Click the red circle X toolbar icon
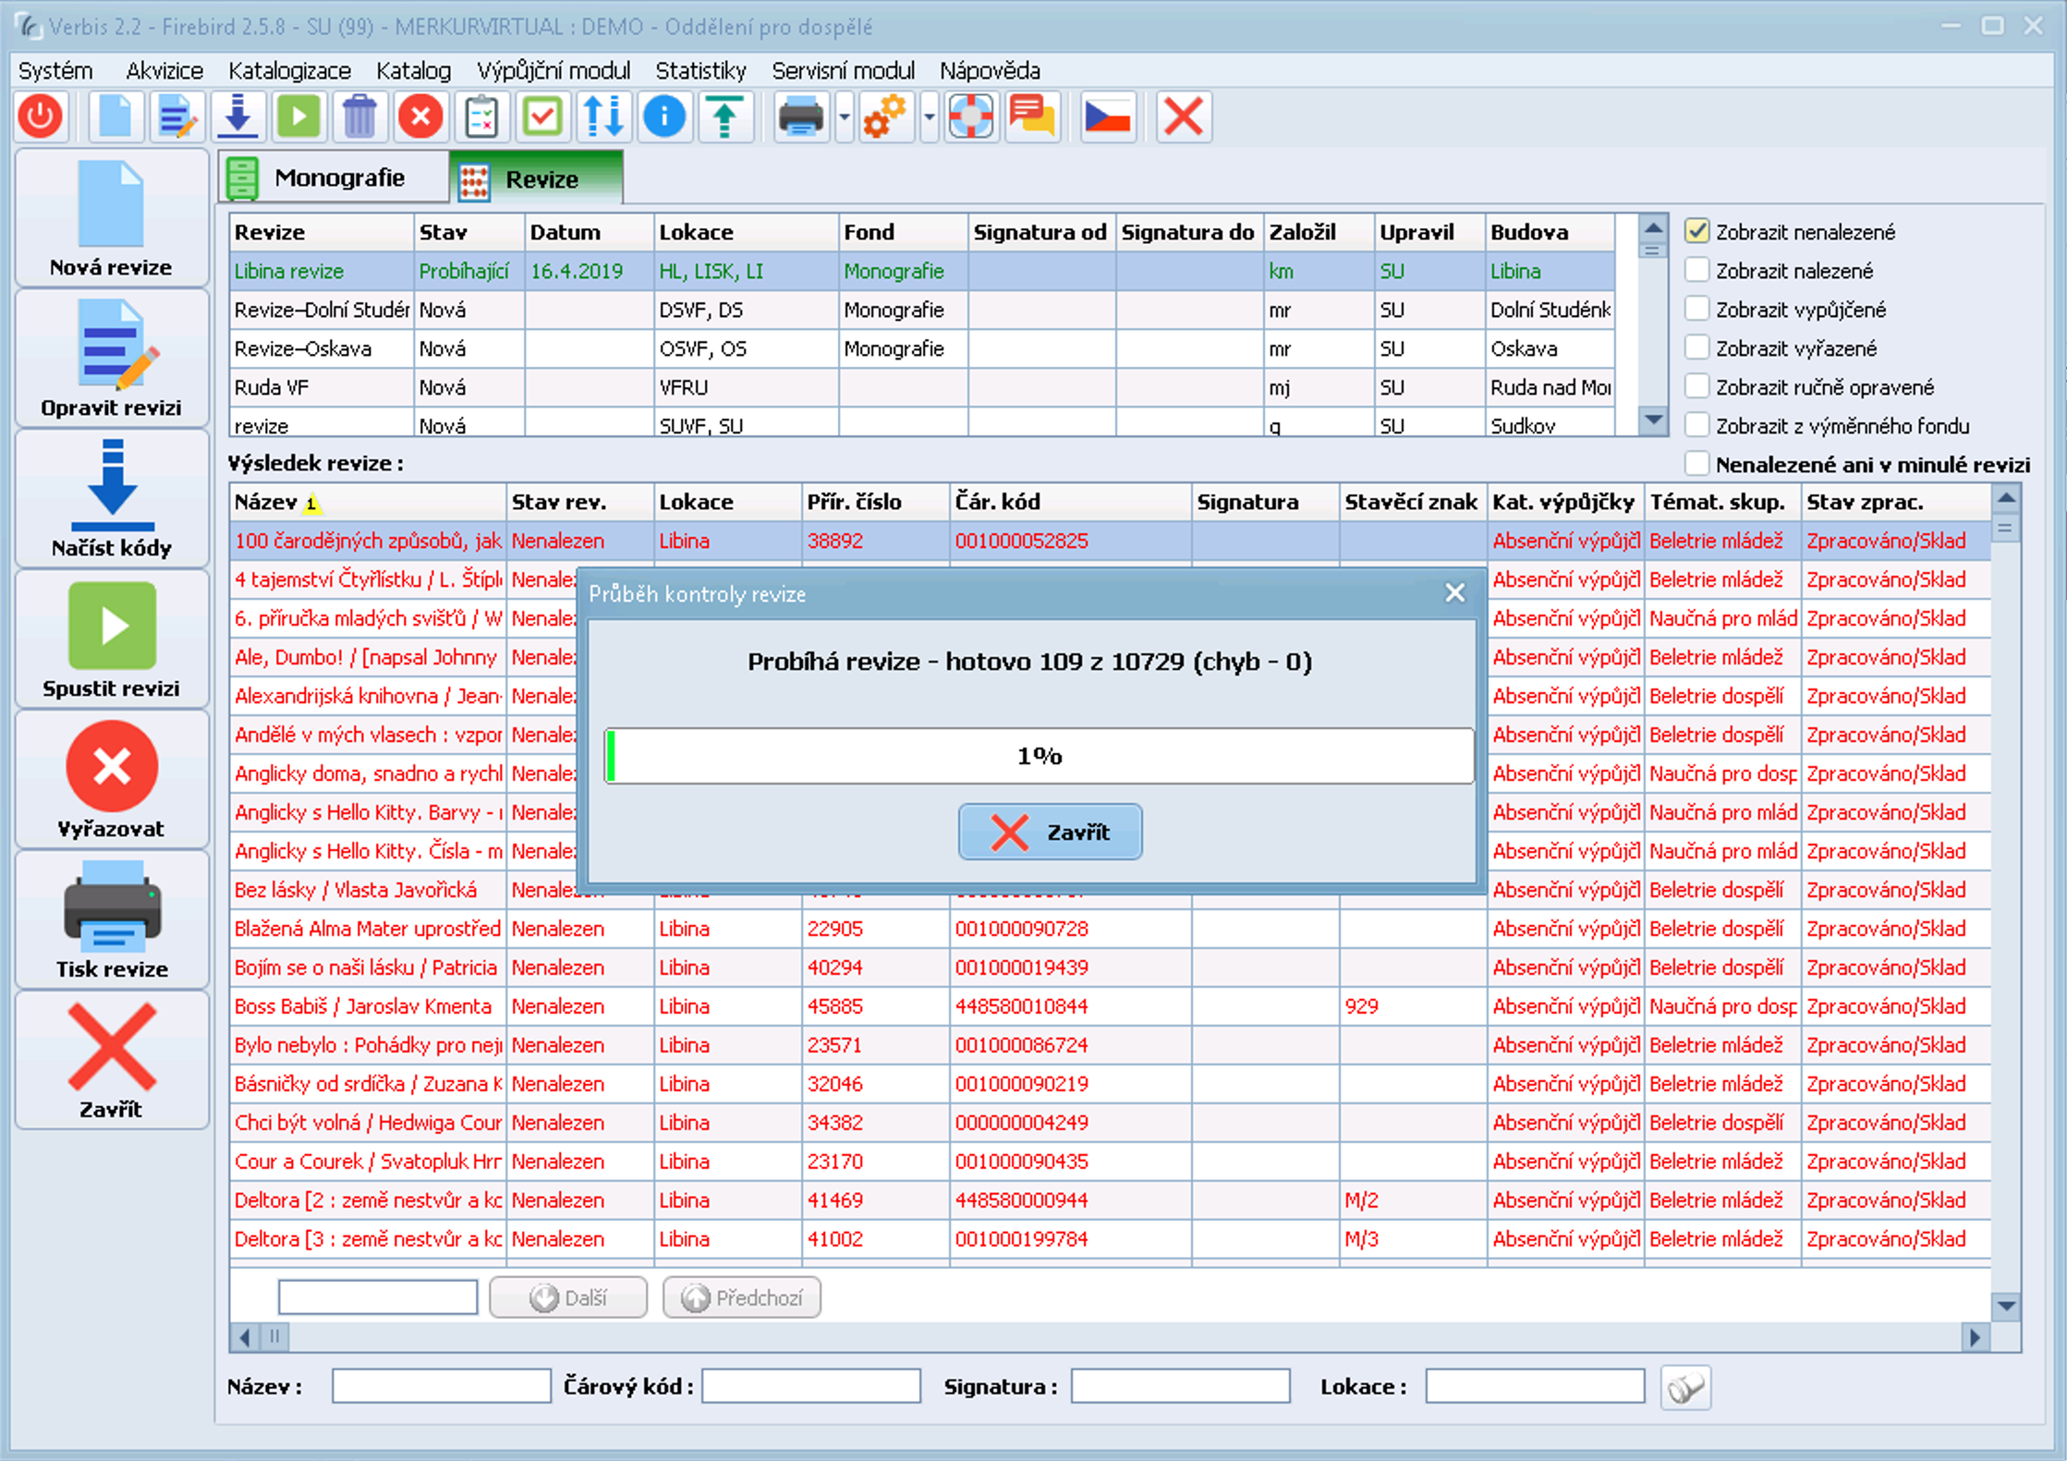 (421, 117)
